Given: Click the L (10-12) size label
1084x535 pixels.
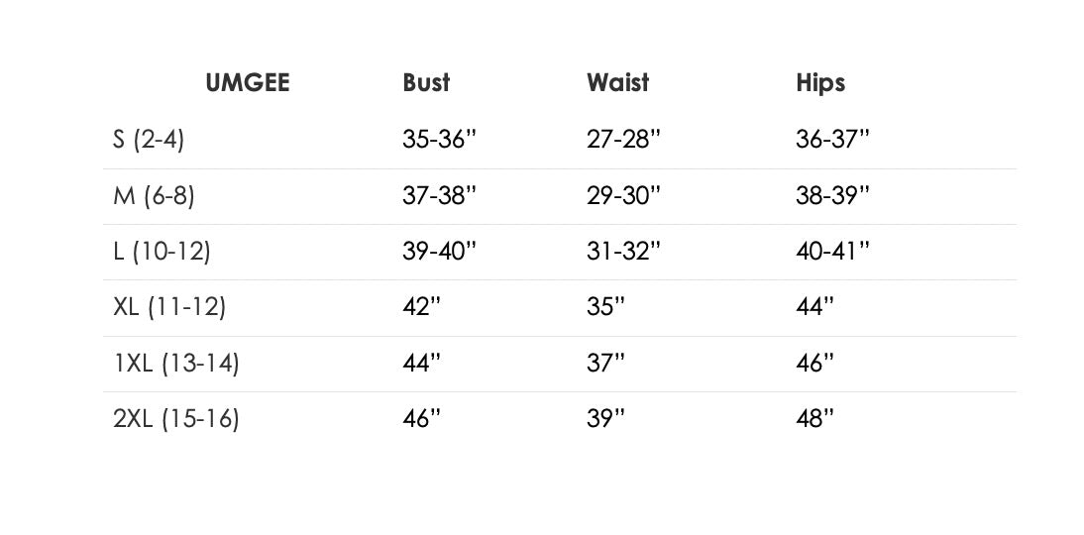Looking at the screenshot, I should point(162,252).
